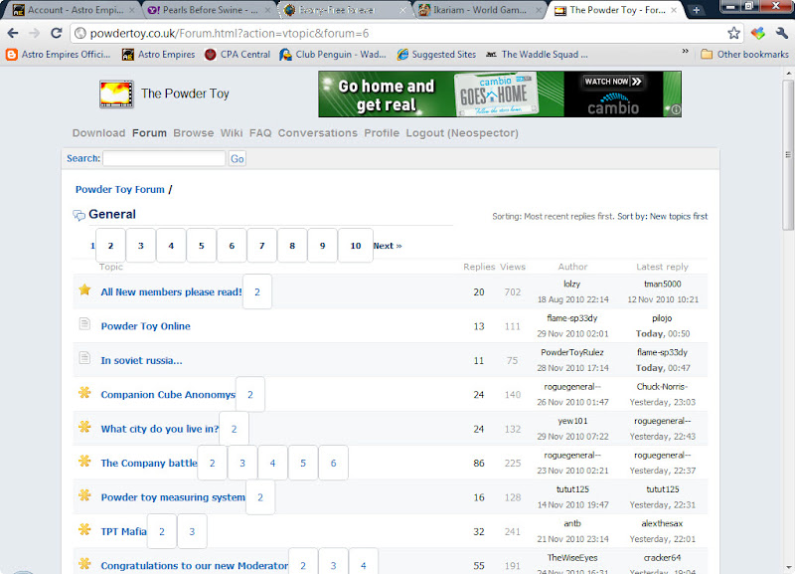Sort by New topics first

[x=679, y=216]
